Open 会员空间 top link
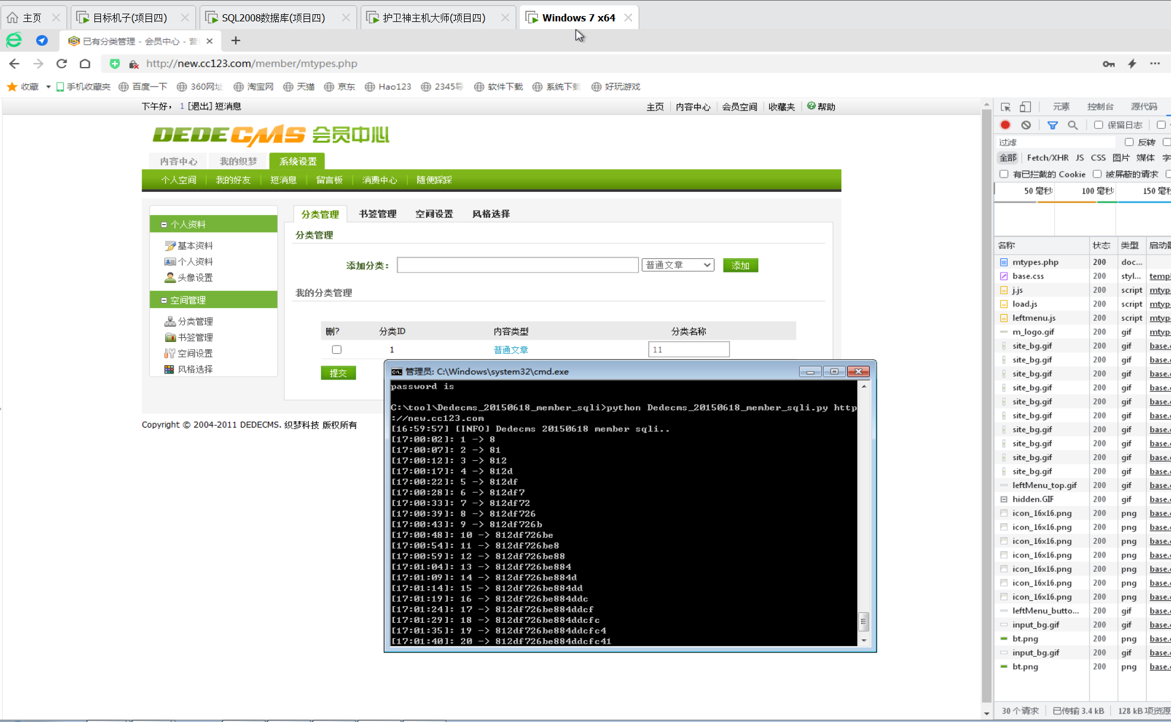The image size is (1171, 722). point(740,107)
